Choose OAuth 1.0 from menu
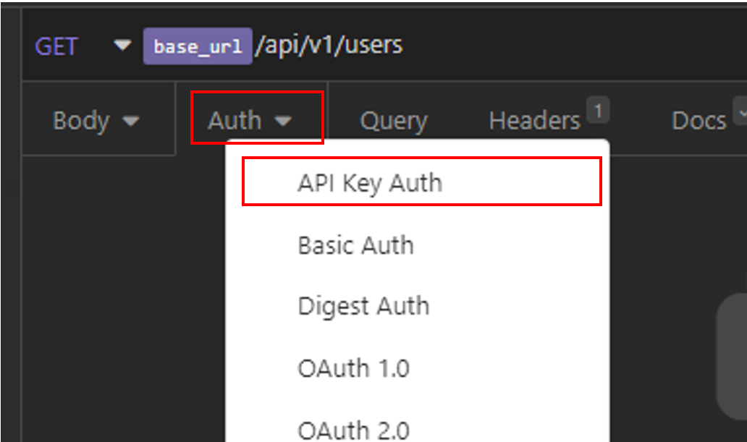Viewport: 747px width, 442px height. pos(418,368)
